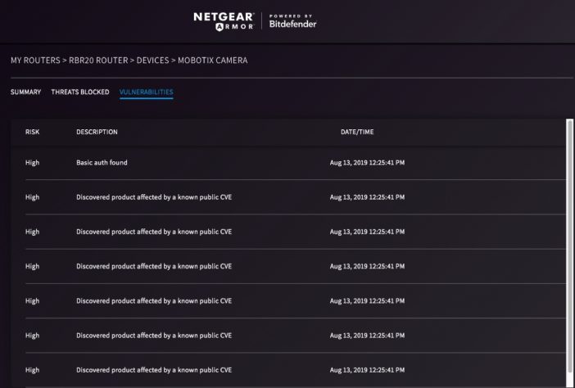Select the fifth known public CVE row
This screenshot has height=388, width=575.
[x=288, y=336]
